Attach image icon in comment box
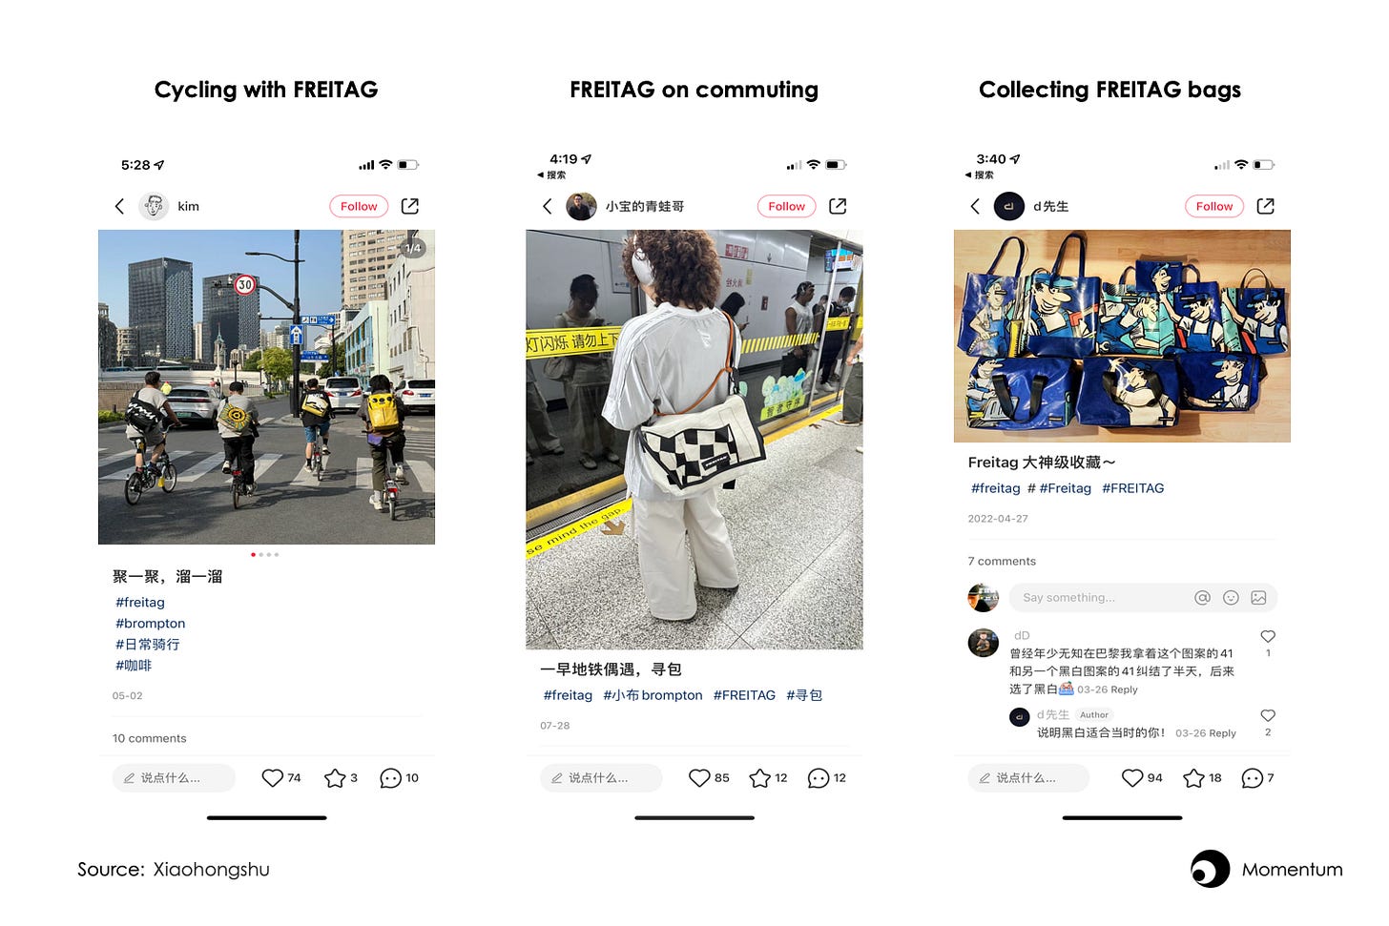Image resolution: width=1389 pixels, height=926 pixels. pyautogui.click(x=1258, y=598)
